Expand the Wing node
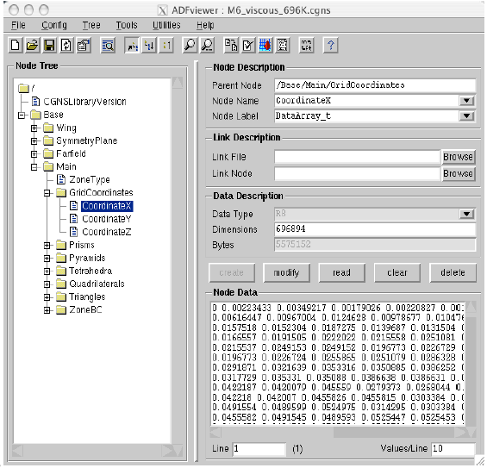The image size is (487, 468). coord(34,128)
